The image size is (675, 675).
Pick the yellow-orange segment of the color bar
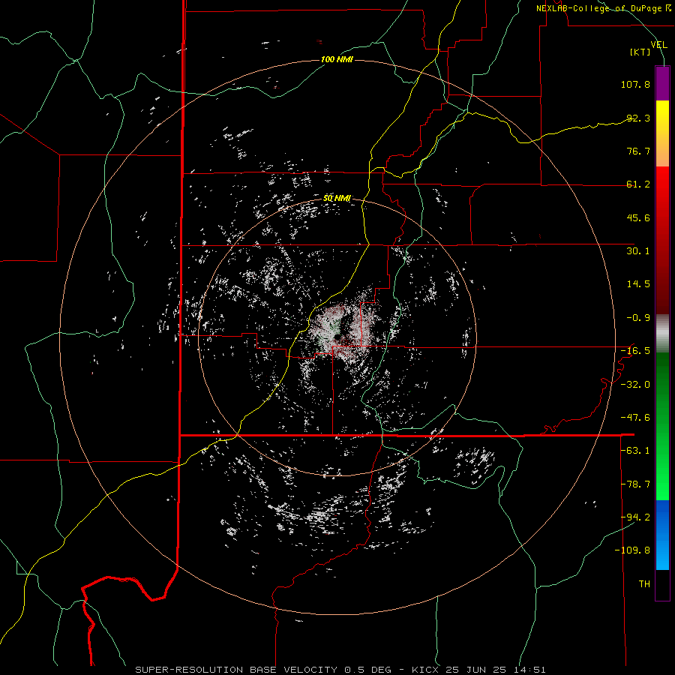click(662, 133)
